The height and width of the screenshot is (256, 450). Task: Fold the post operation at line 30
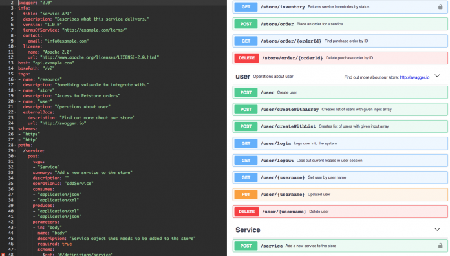pos(16,156)
